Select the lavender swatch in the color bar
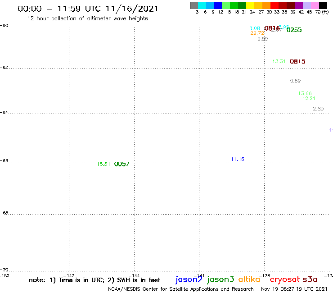 (x=306, y=5)
